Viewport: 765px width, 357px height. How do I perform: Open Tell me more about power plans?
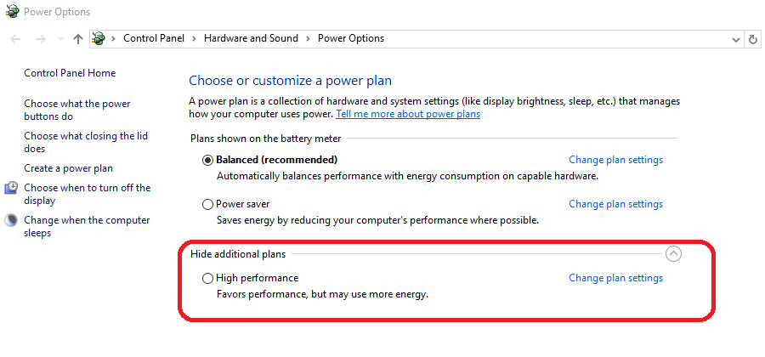coord(408,114)
